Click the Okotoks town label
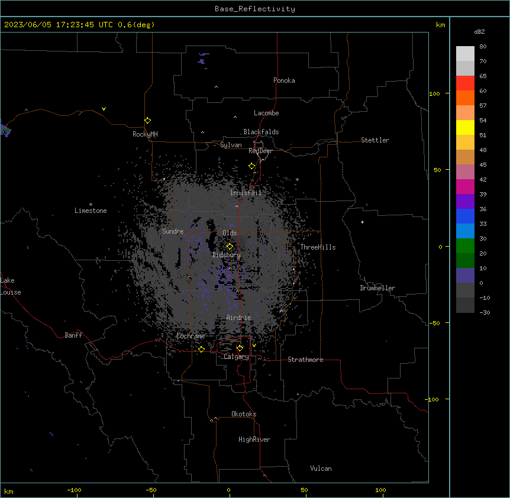Viewport: 510px width, 498px height. pos(244,414)
